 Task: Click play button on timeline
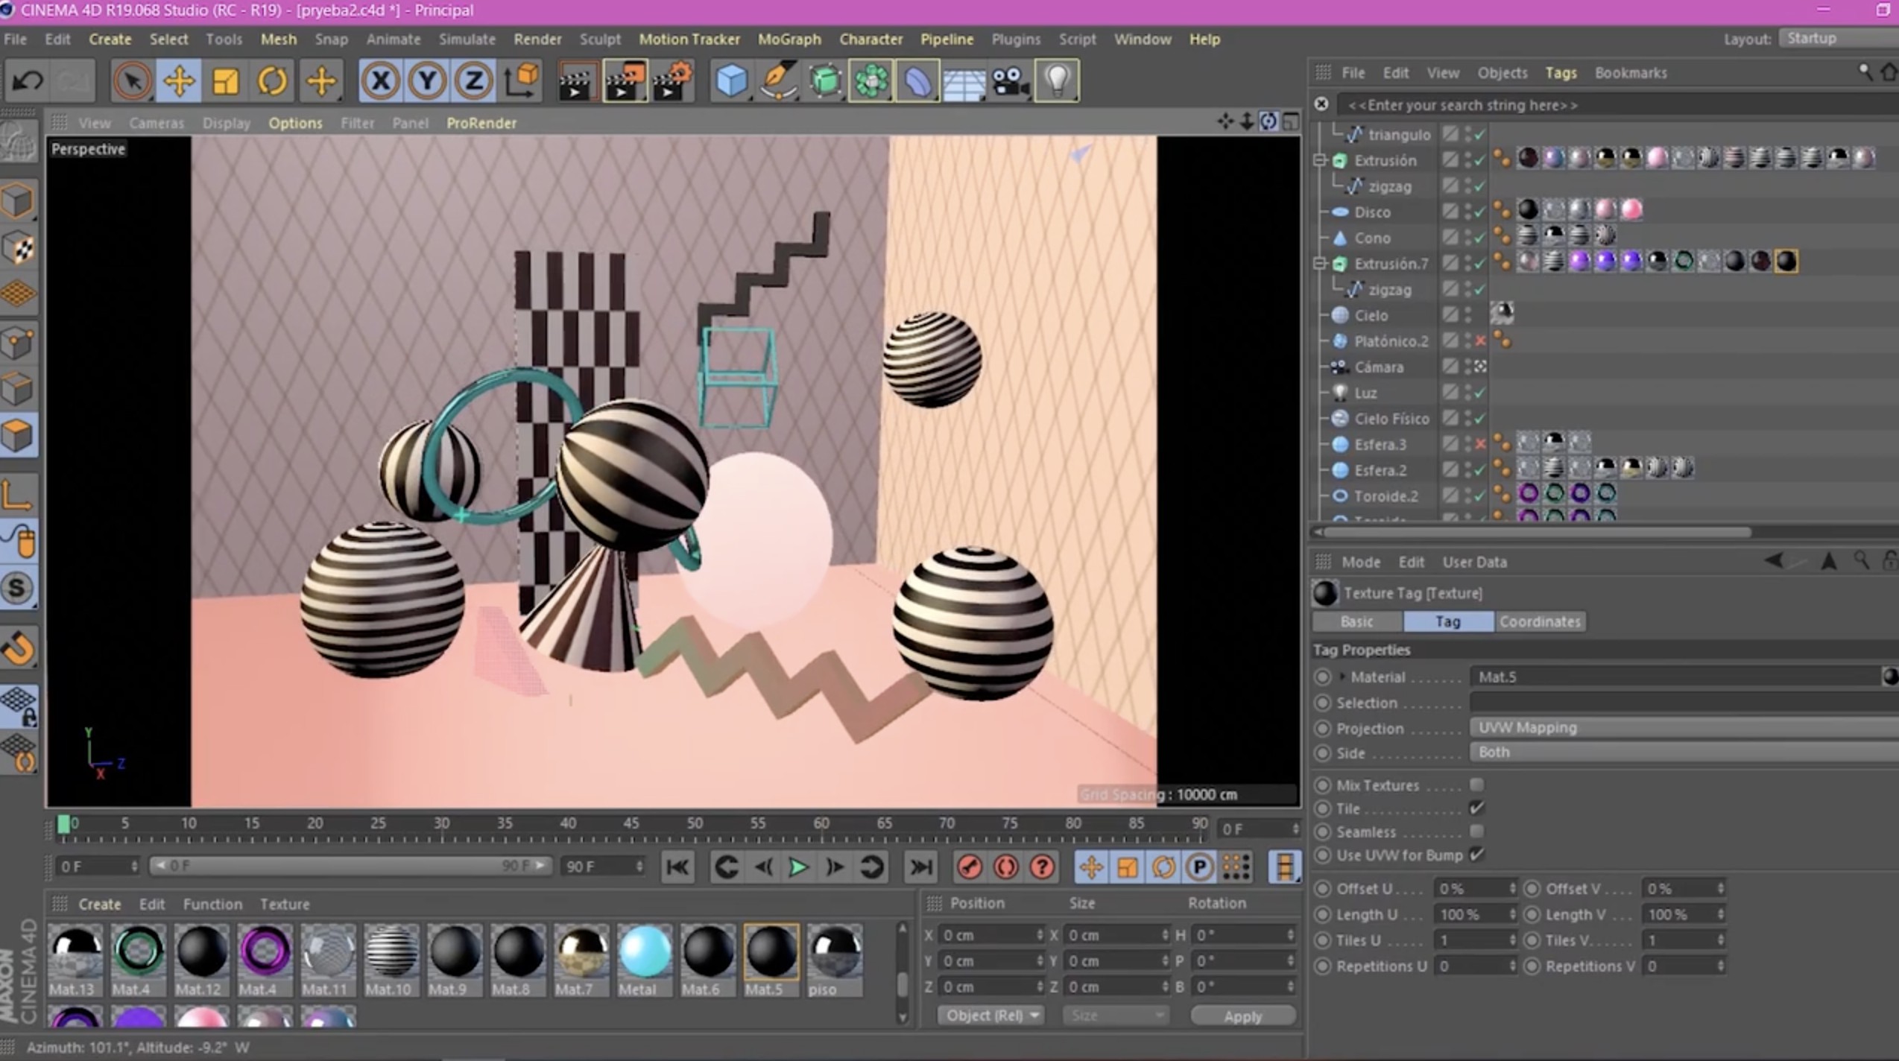tap(798, 867)
